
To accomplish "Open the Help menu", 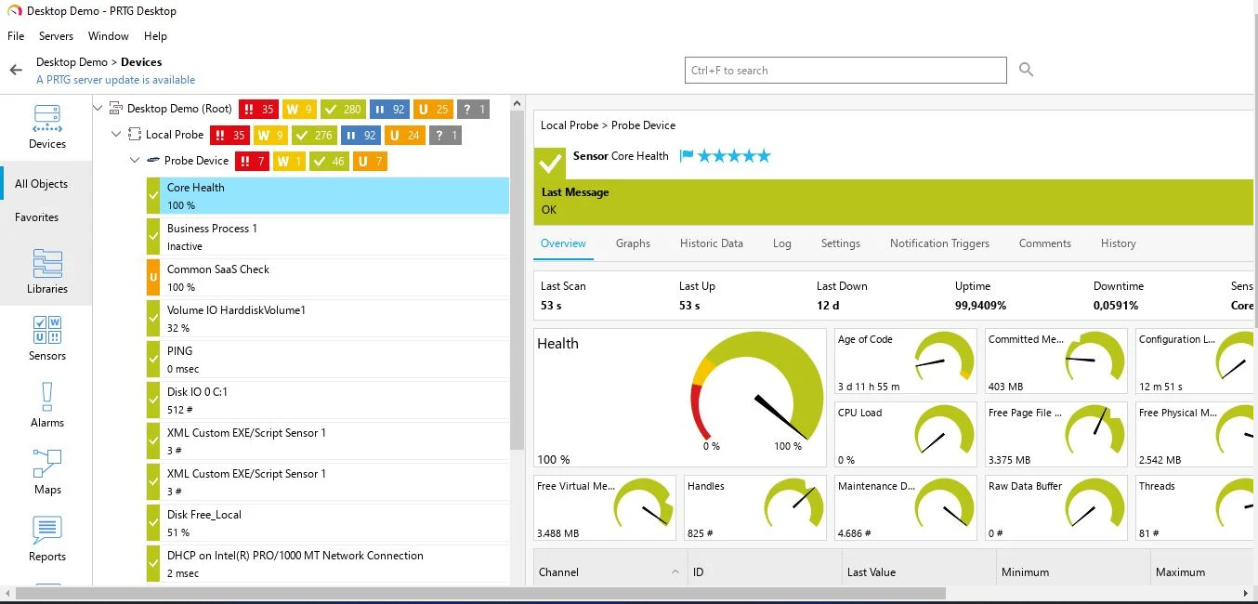I will point(155,36).
